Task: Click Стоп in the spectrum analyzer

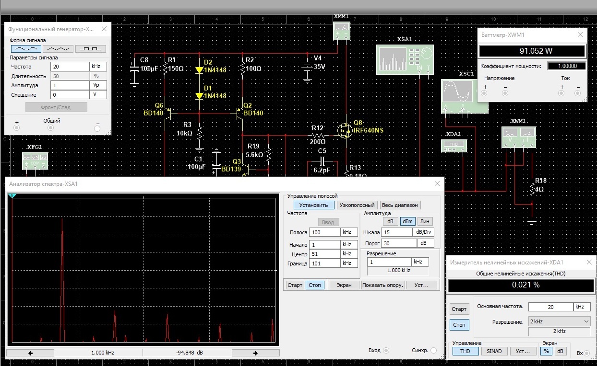Action: coord(315,285)
